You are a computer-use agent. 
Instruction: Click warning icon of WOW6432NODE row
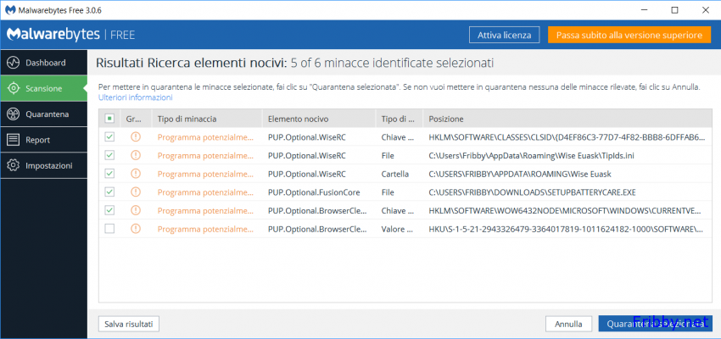[135, 210]
